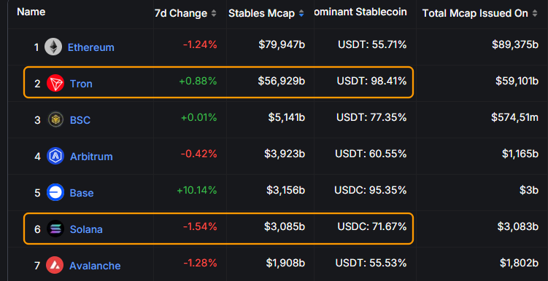
Task: Open the Solana chain link
Action: pos(86,229)
